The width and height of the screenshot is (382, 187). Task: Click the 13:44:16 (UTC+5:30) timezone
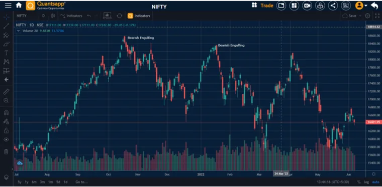333,182
